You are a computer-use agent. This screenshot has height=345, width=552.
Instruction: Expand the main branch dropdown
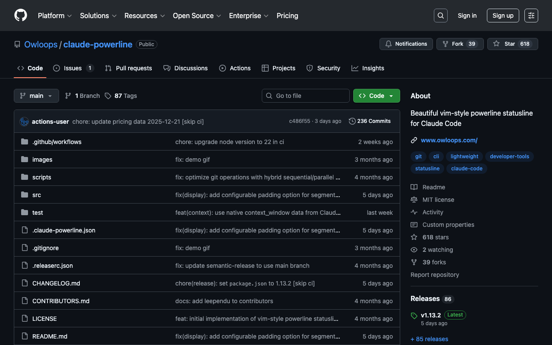click(36, 96)
